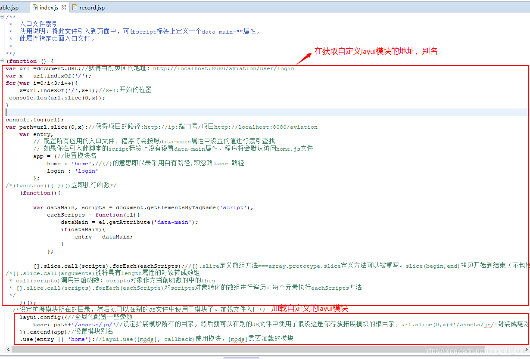Click the "dataMain = el.getAttribute('data-main');" line

pyautogui.click(x=130, y=222)
